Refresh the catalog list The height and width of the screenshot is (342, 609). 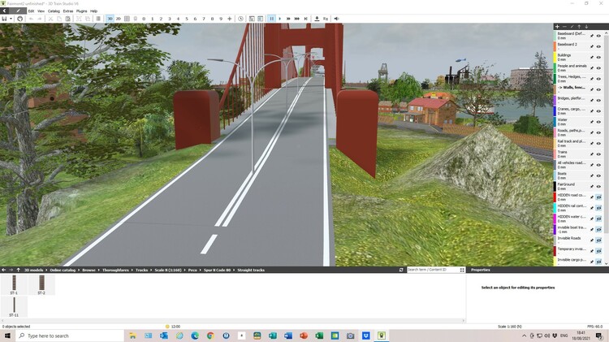(401, 270)
